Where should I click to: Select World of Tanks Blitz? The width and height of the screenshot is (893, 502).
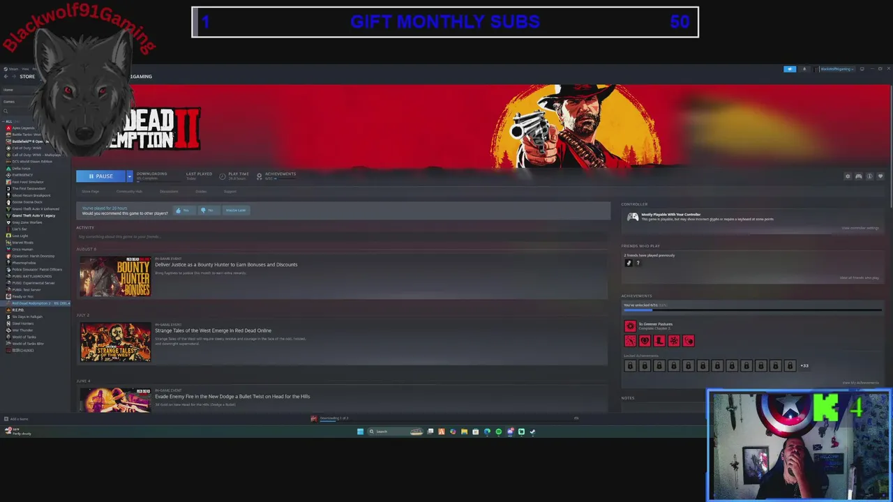pyautogui.click(x=28, y=344)
